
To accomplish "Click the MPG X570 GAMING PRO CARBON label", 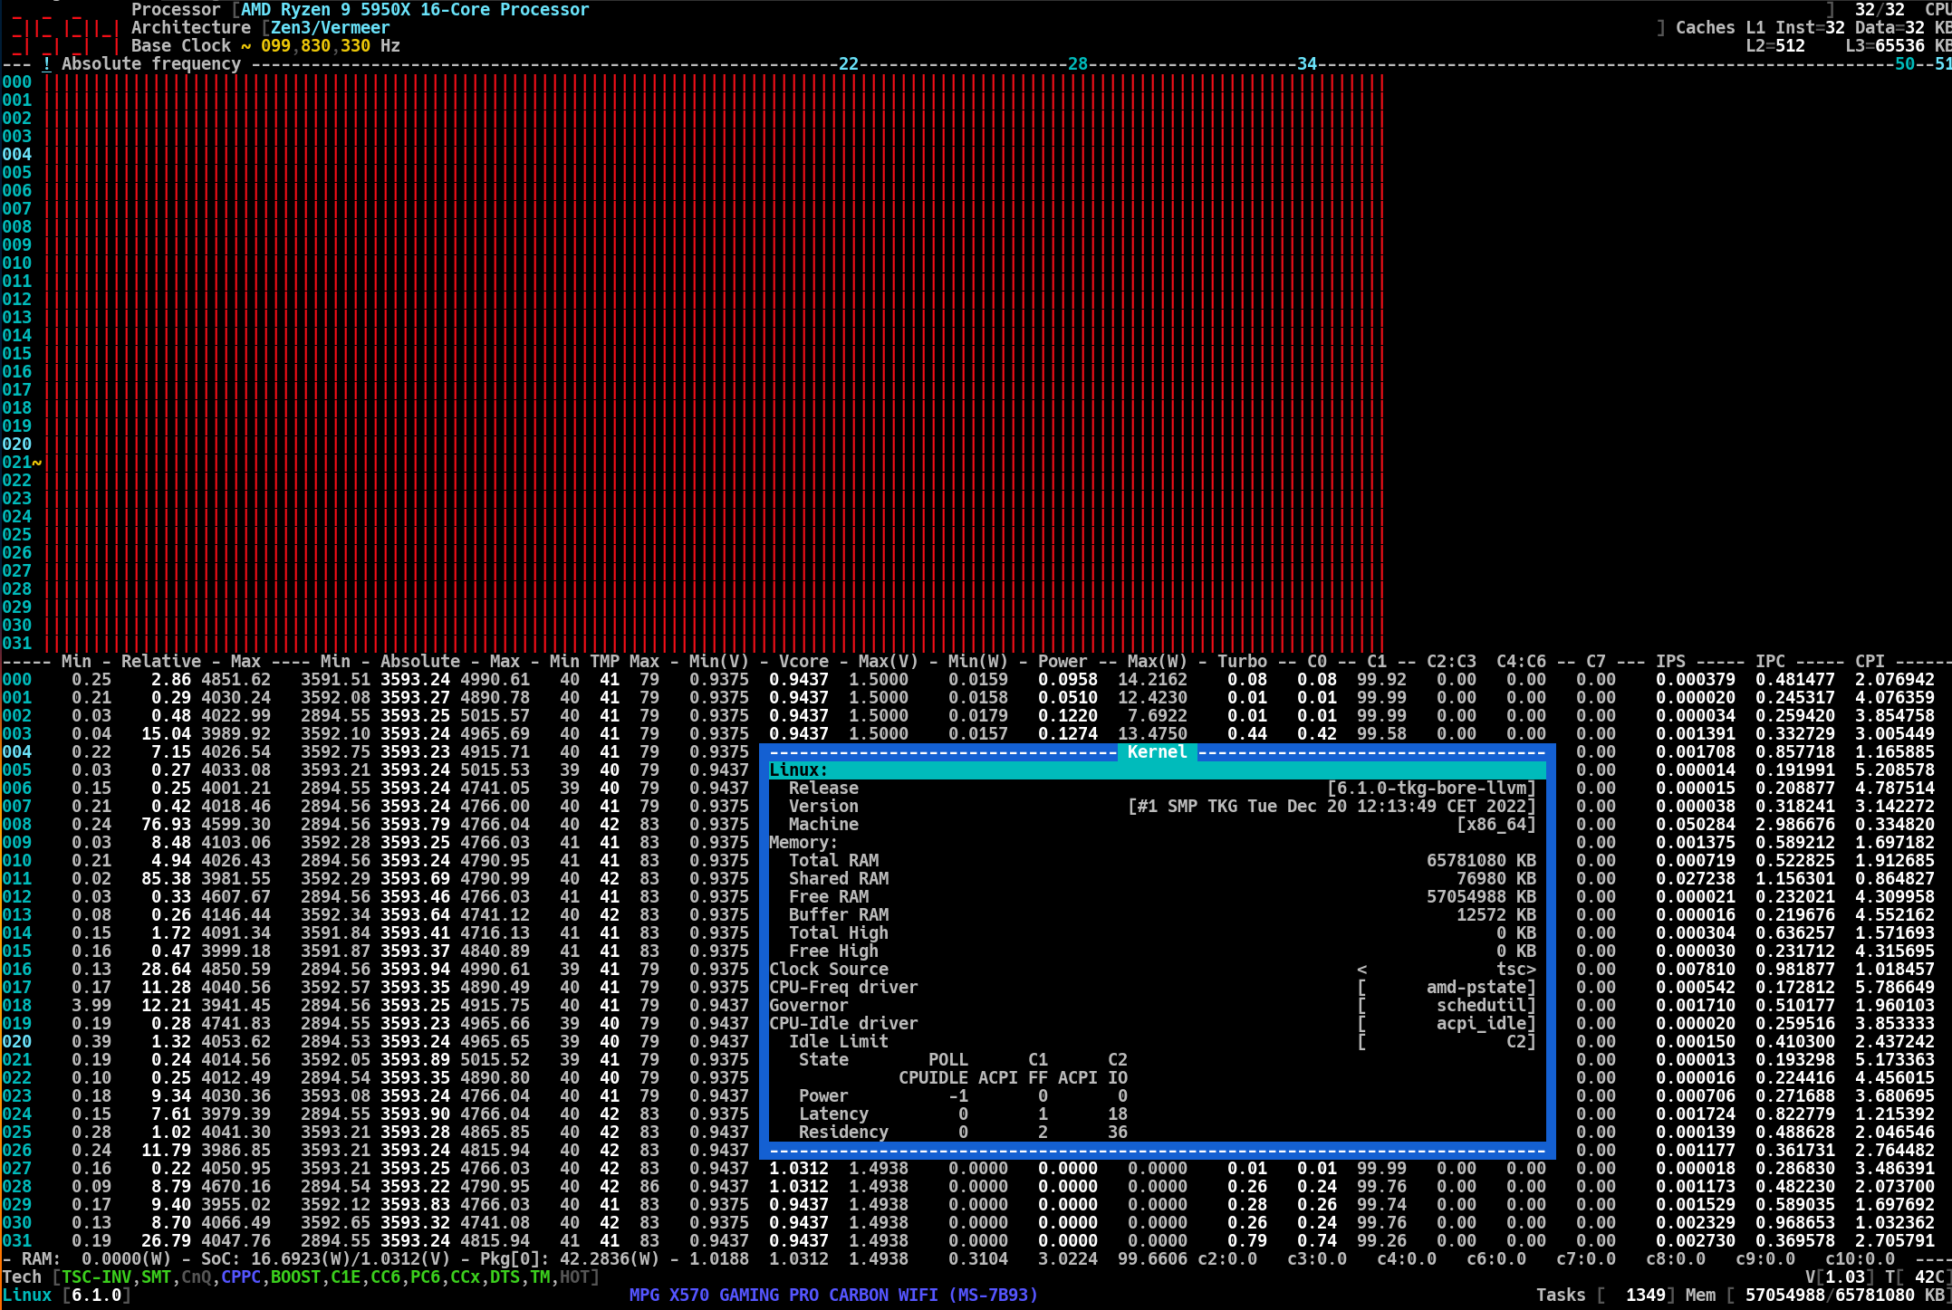I will tap(833, 1295).
